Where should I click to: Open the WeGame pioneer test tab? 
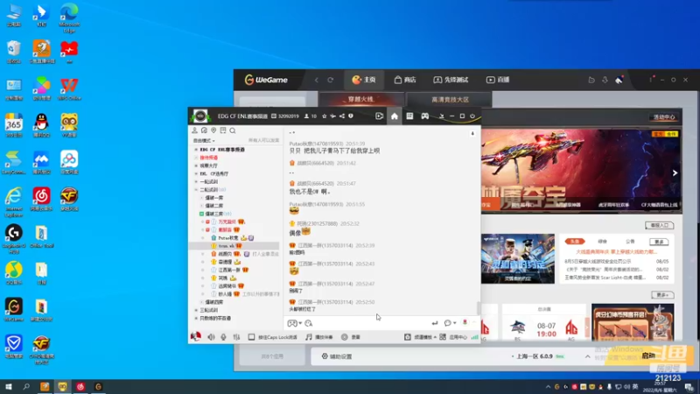(x=451, y=80)
